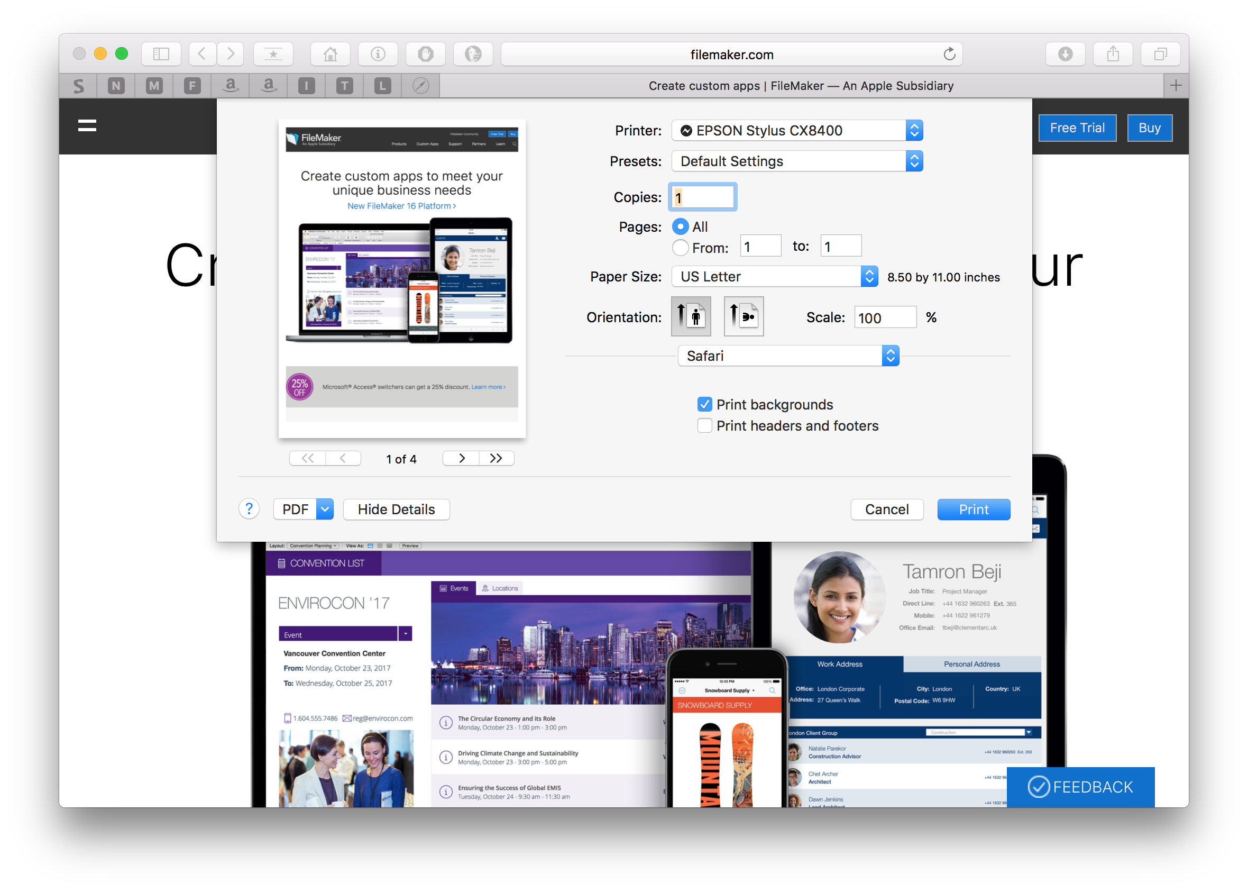Viewport: 1248px width, 892px height.
Task: Jump to first preview page
Action: coord(307,459)
